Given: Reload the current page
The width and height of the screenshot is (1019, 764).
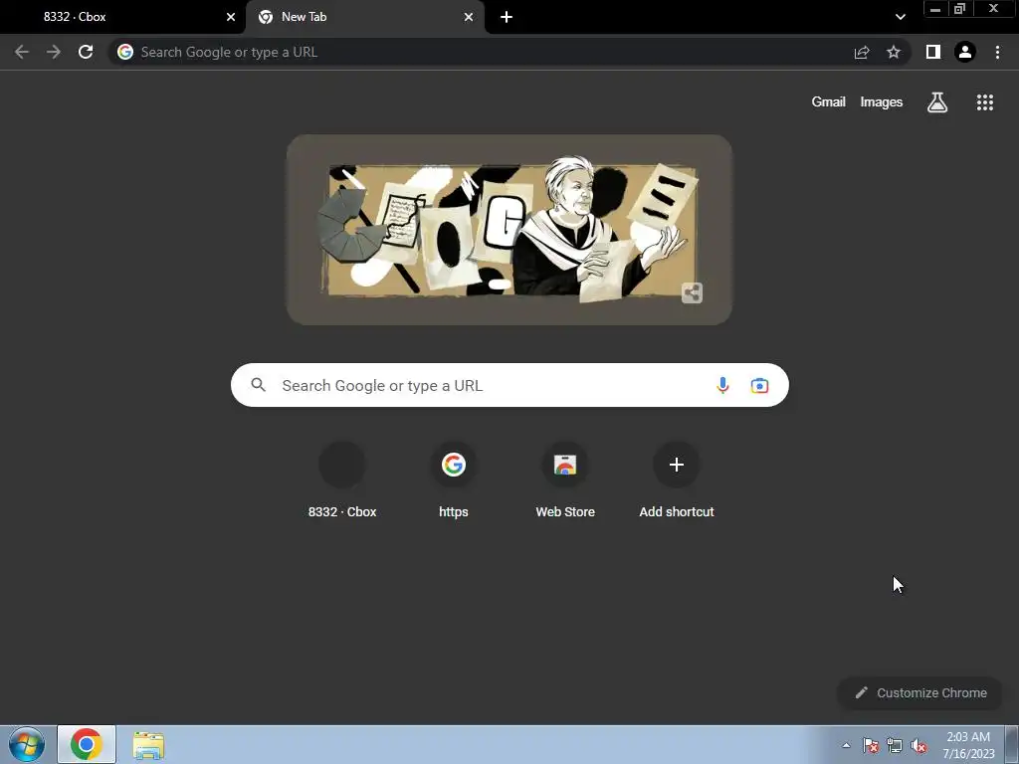Looking at the screenshot, I should click(86, 52).
